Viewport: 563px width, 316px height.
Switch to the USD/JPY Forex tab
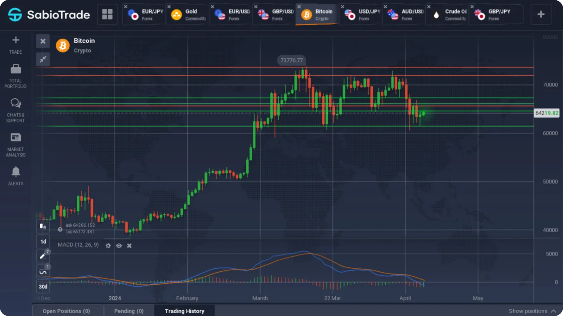[x=361, y=15]
